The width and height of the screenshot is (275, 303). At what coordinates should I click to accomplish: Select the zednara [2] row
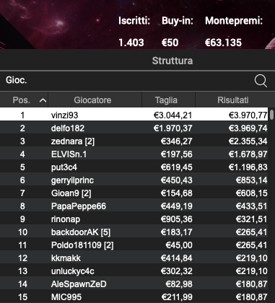pos(134,141)
